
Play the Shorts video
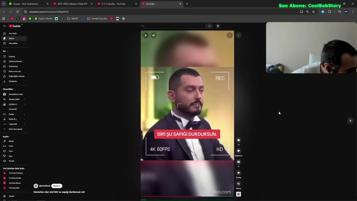click(x=146, y=35)
